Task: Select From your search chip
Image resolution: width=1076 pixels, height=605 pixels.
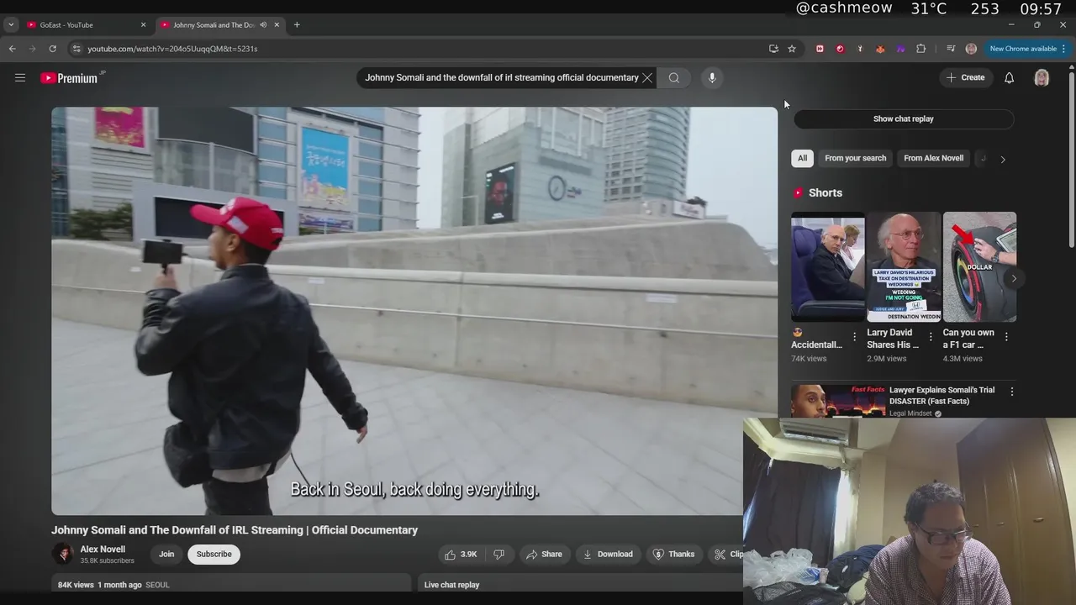Action: coord(855,158)
